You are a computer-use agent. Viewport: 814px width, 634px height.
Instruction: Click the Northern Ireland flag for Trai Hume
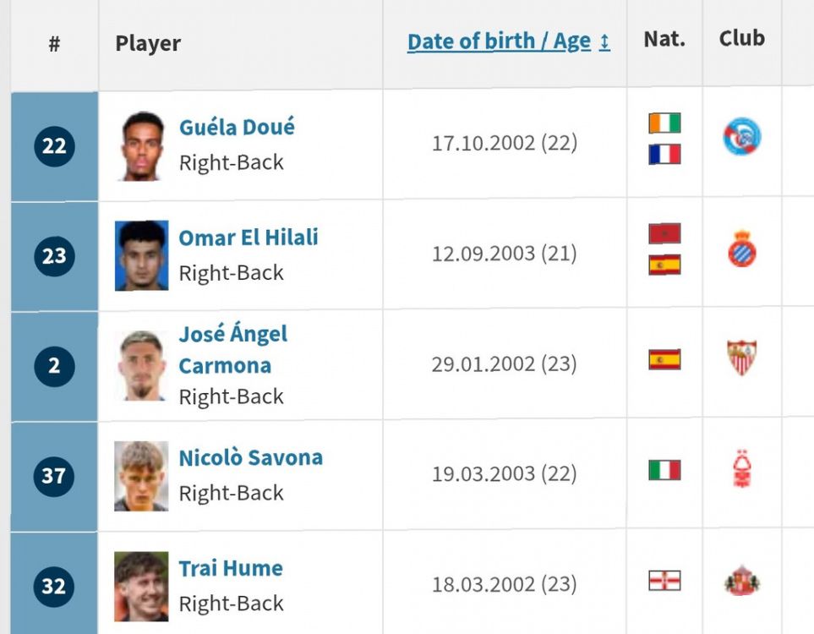click(664, 581)
